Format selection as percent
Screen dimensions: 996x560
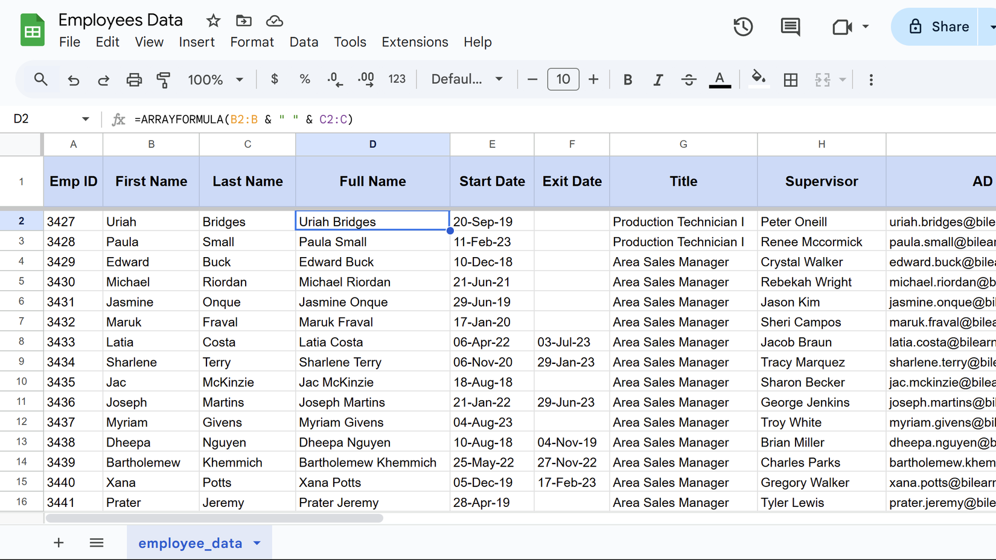[x=304, y=79]
